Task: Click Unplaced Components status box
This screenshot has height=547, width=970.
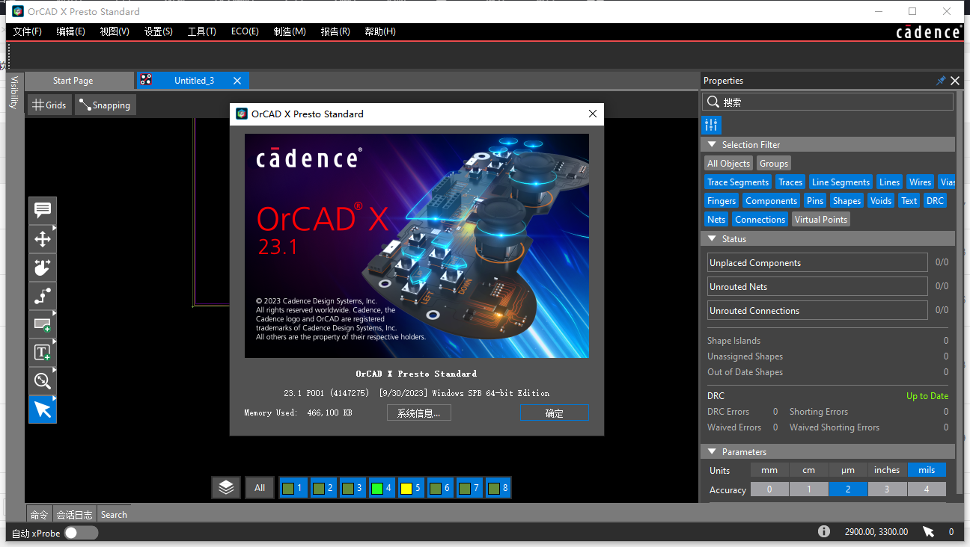Action: point(817,263)
